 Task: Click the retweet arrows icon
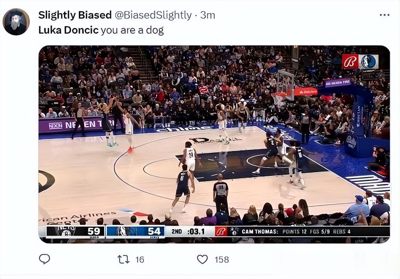123,259
